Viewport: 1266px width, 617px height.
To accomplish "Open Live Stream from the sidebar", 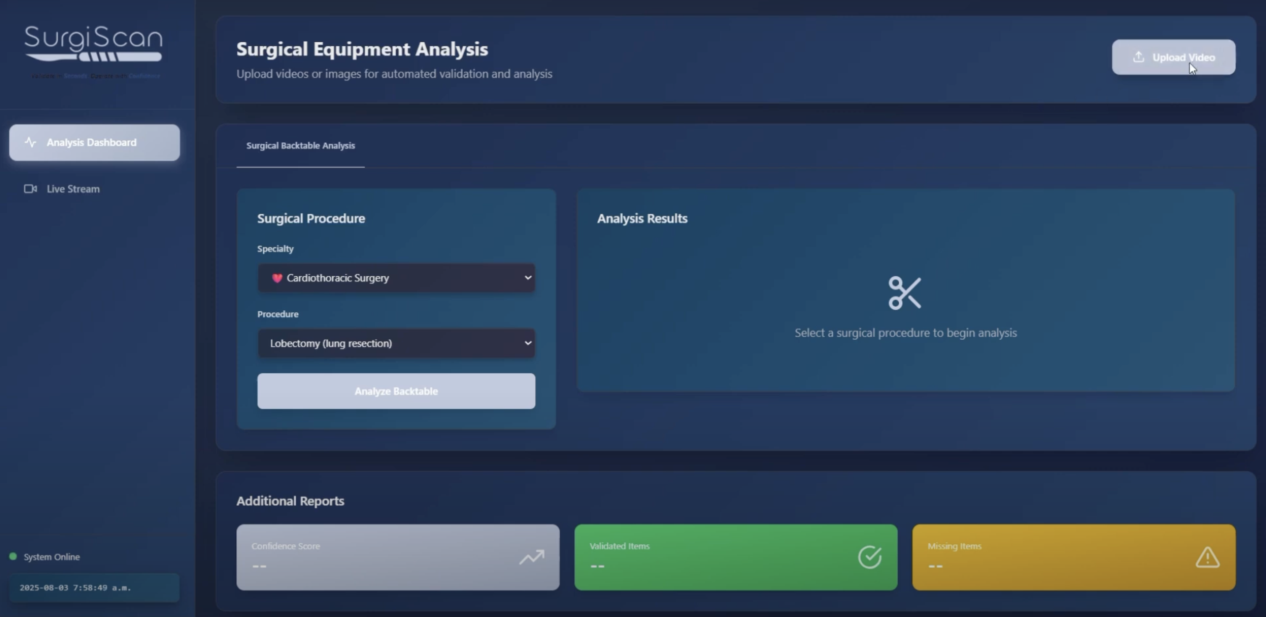I will click(73, 189).
